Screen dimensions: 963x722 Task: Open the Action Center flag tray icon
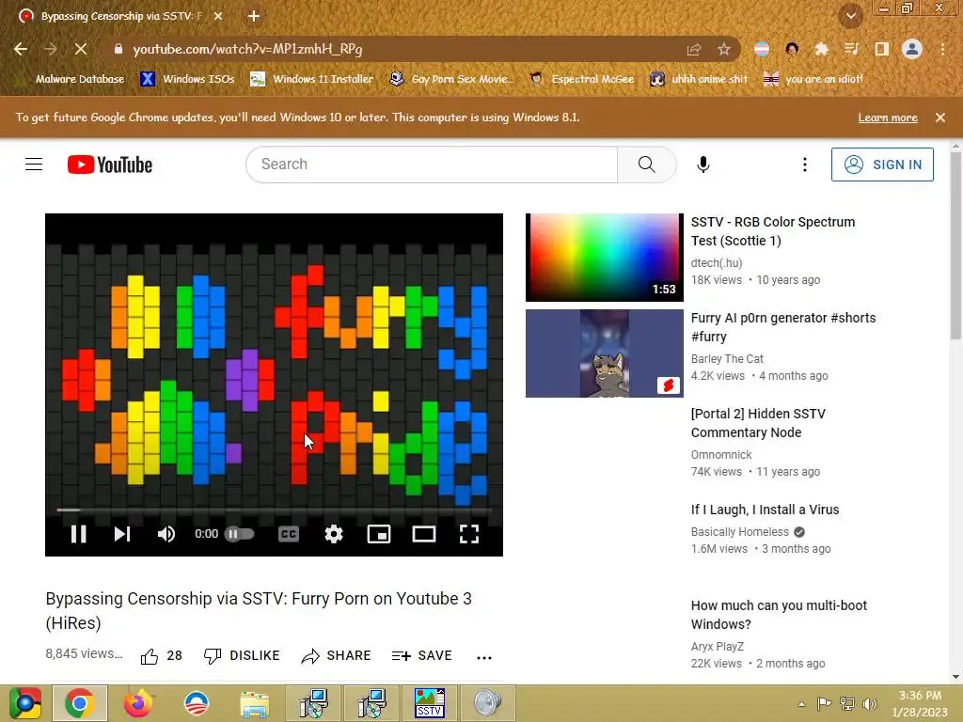[824, 704]
